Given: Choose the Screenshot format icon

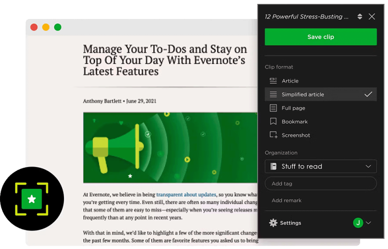Looking at the screenshot, I should click(x=274, y=135).
